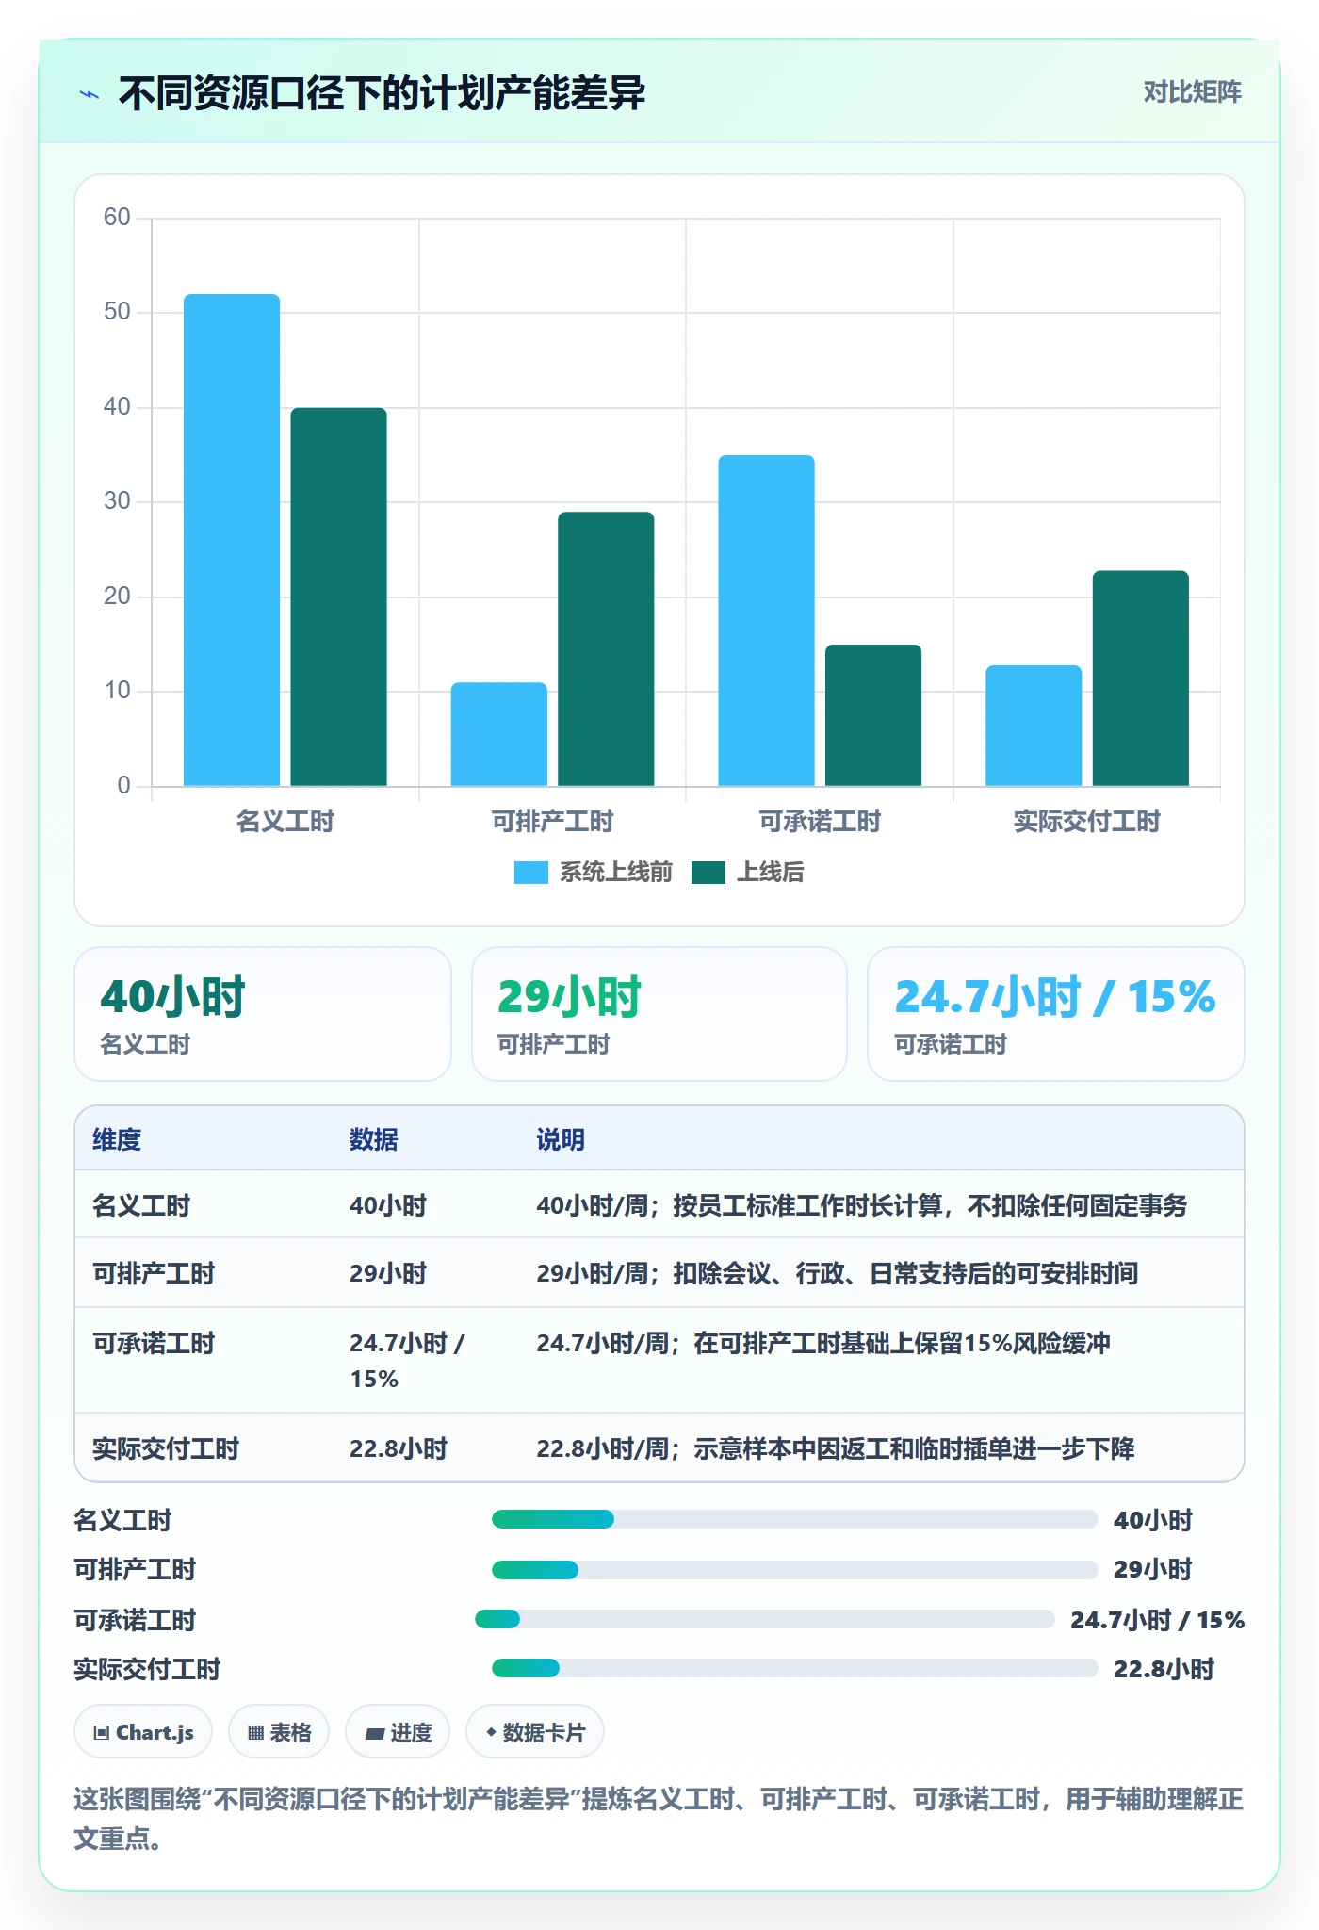Click the 进度 tag chip
The height and width of the screenshot is (1930, 1319).
tap(398, 1732)
